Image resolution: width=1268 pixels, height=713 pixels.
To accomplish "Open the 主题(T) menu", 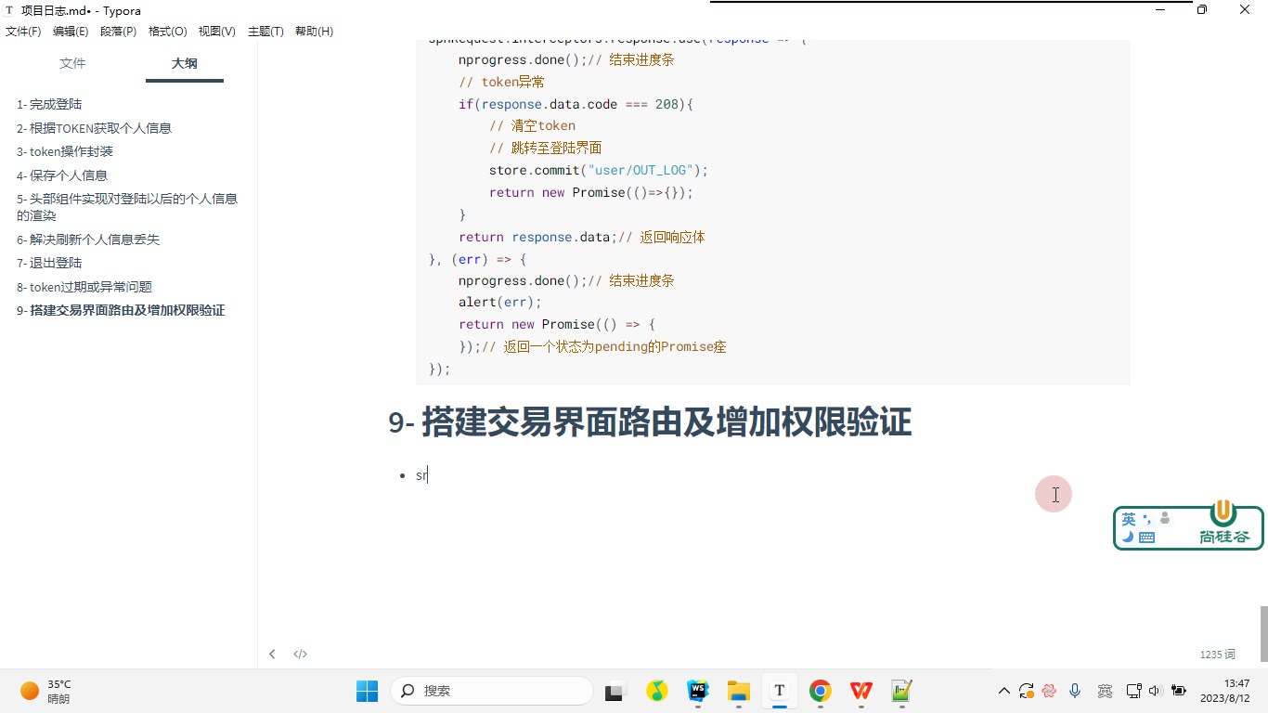I will [265, 32].
